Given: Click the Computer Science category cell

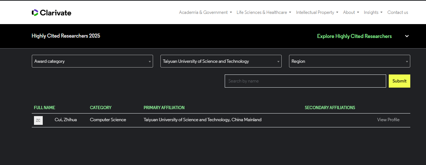Looking at the screenshot, I should pos(108,120).
